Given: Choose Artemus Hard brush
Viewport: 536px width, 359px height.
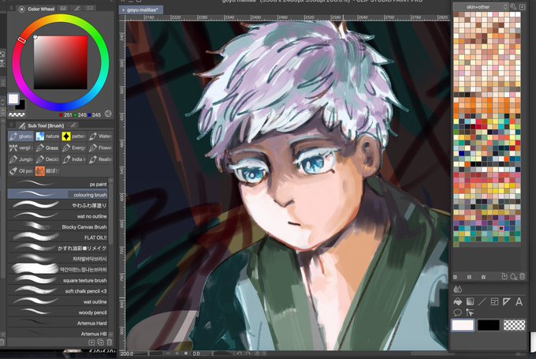Looking at the screenshot, I should 58,323.
